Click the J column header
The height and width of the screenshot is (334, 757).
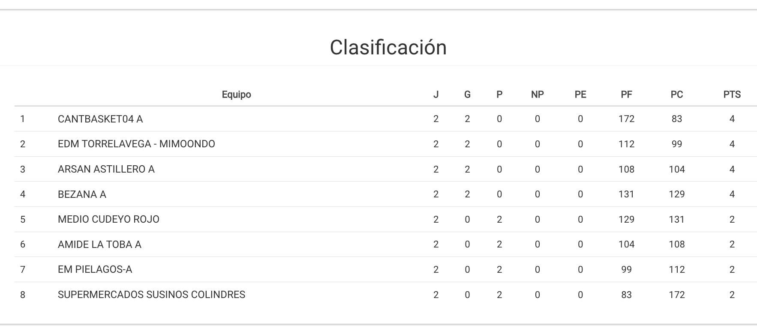436,95
